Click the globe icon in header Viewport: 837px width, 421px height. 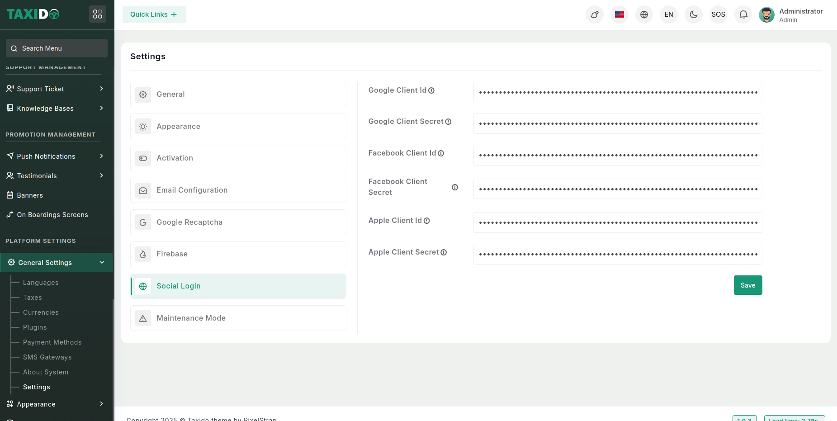(644, 14)
